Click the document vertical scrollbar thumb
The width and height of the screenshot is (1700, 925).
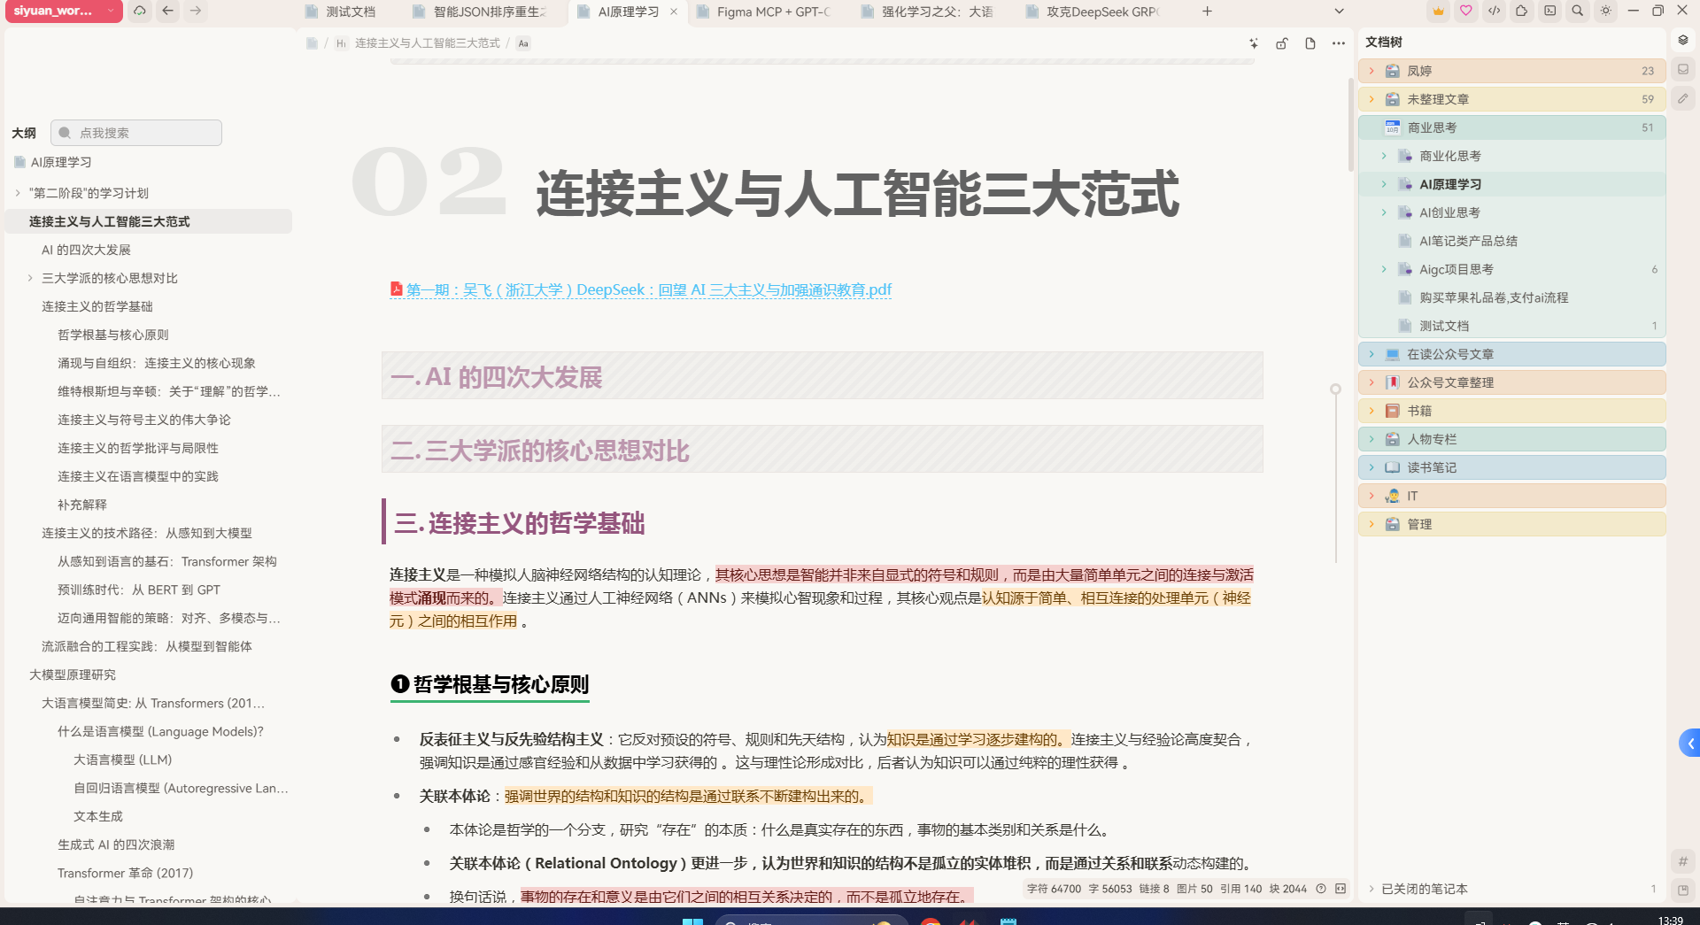coord(1349,124)
